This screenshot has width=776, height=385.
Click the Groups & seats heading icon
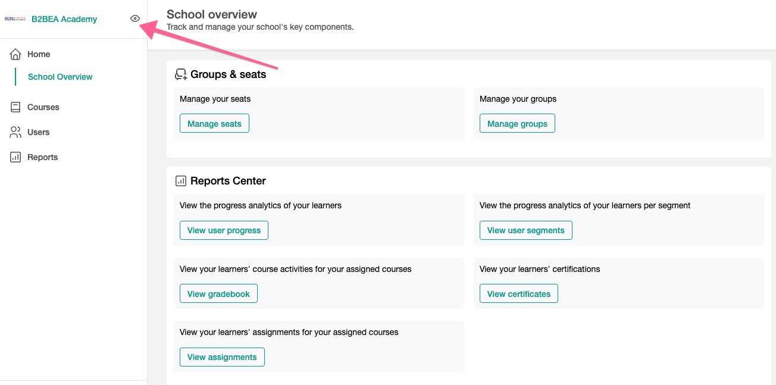tap(180, 74)
